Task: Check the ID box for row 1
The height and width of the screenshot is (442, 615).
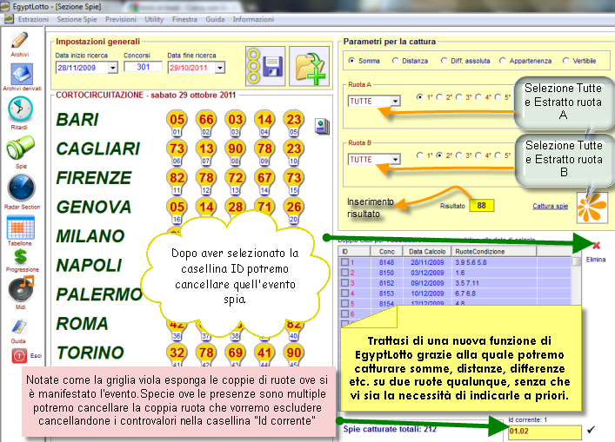Action: (344, 262)
